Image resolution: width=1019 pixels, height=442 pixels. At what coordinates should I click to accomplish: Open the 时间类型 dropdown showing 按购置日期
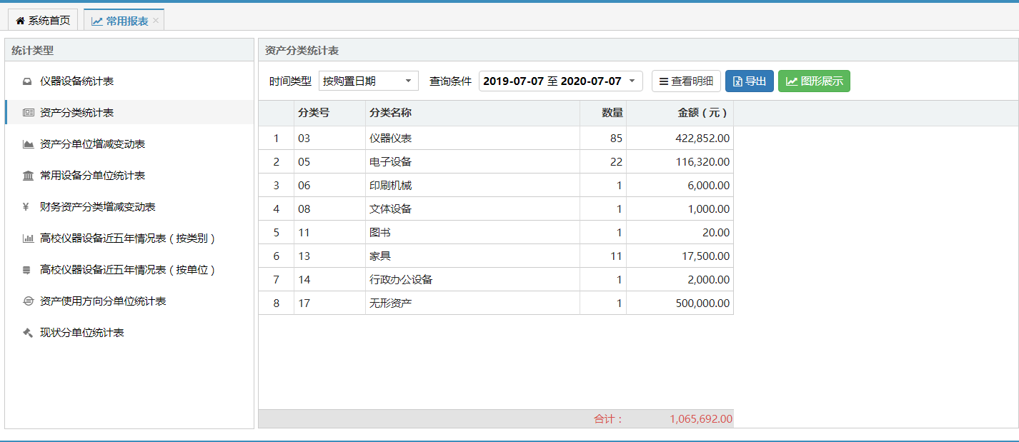pos(368,81)
